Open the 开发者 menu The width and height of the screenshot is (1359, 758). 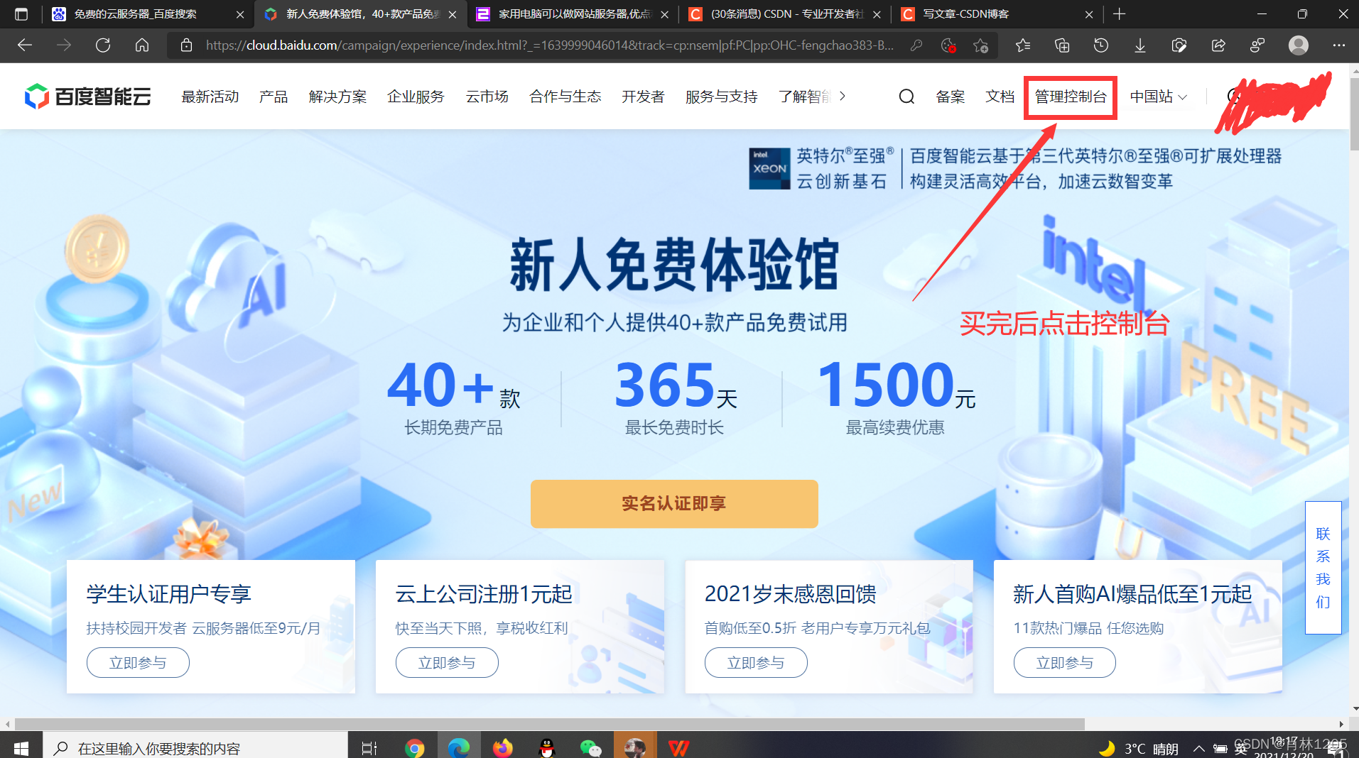coord(644,97)
